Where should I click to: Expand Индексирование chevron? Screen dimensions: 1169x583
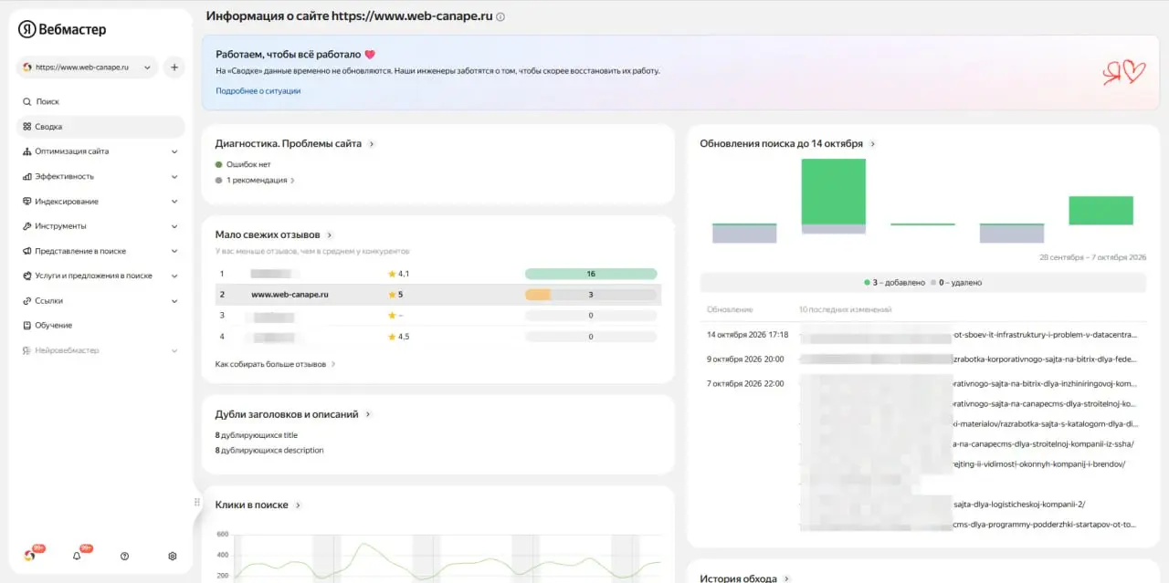pos(174,201)
